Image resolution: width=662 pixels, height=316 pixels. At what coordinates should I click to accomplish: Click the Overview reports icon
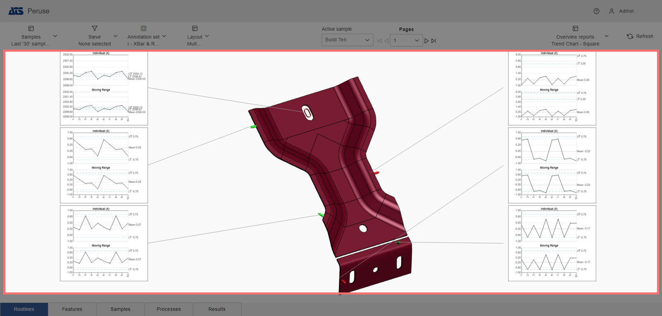(575, 29)
